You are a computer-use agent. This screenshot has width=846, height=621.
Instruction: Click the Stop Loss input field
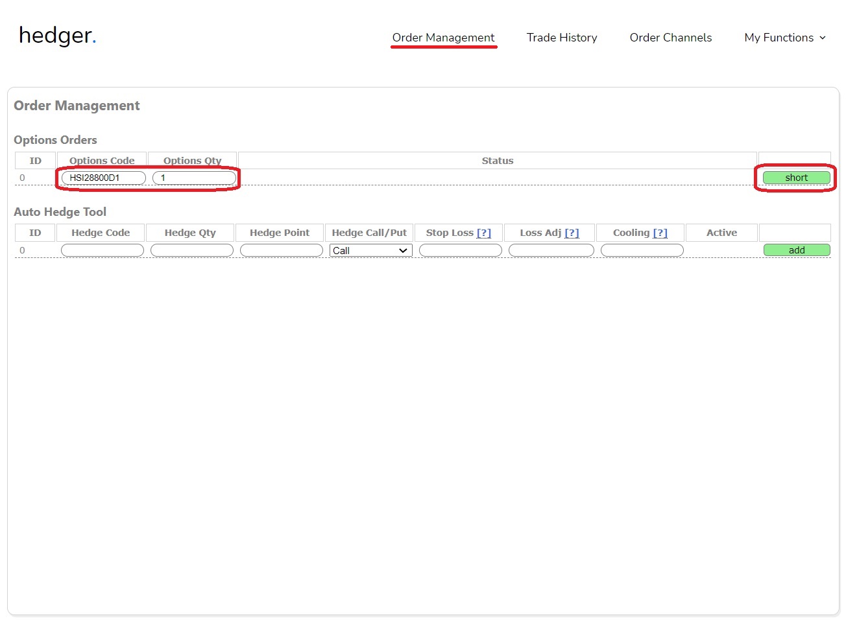[460, 250]
